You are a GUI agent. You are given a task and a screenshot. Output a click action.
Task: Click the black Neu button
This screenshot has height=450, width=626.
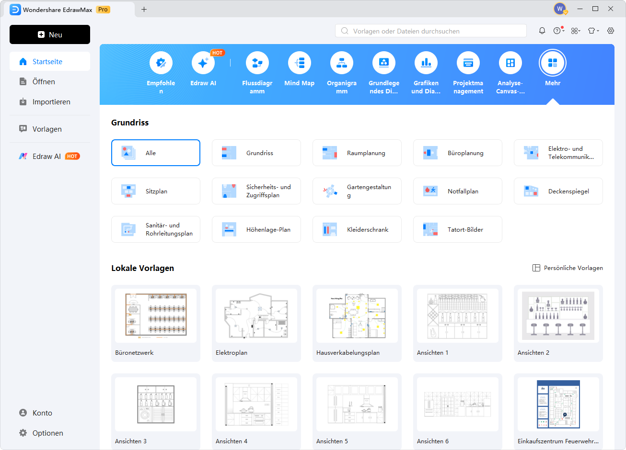(50, 34)
